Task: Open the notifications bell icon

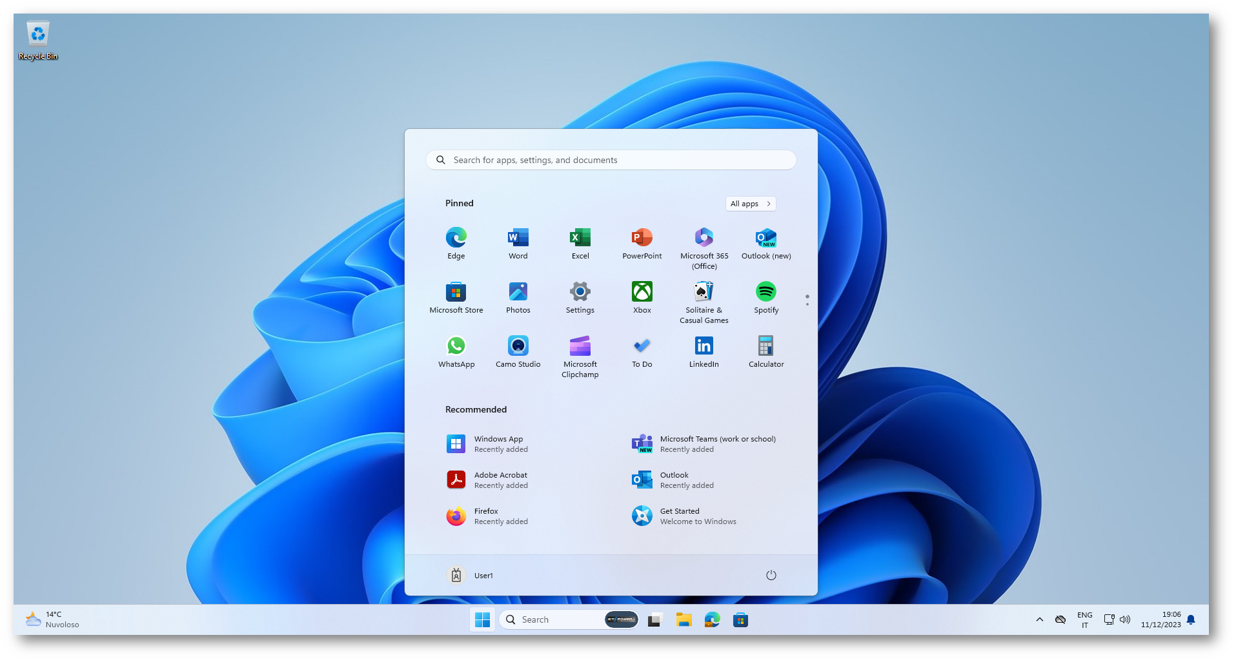Action: pyautogui.click(x=1191, y=620)
